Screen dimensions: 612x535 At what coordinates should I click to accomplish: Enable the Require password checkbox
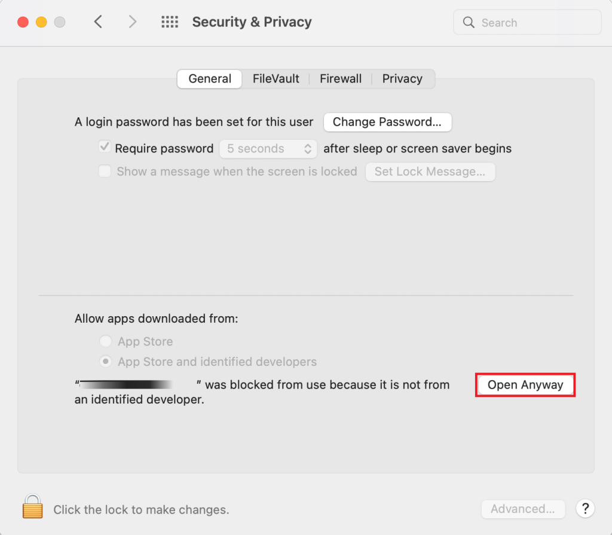click(x=105, y=148)
